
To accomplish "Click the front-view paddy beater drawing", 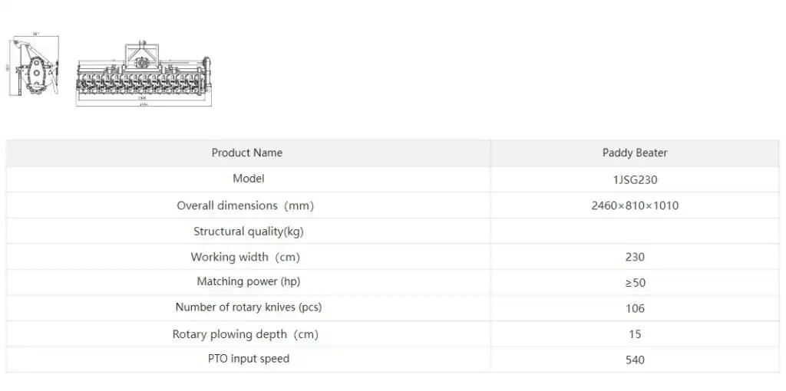I will point(144,73).
